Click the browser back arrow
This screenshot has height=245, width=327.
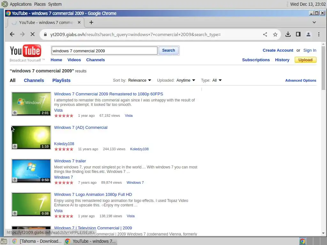click(x=12, y=34)
